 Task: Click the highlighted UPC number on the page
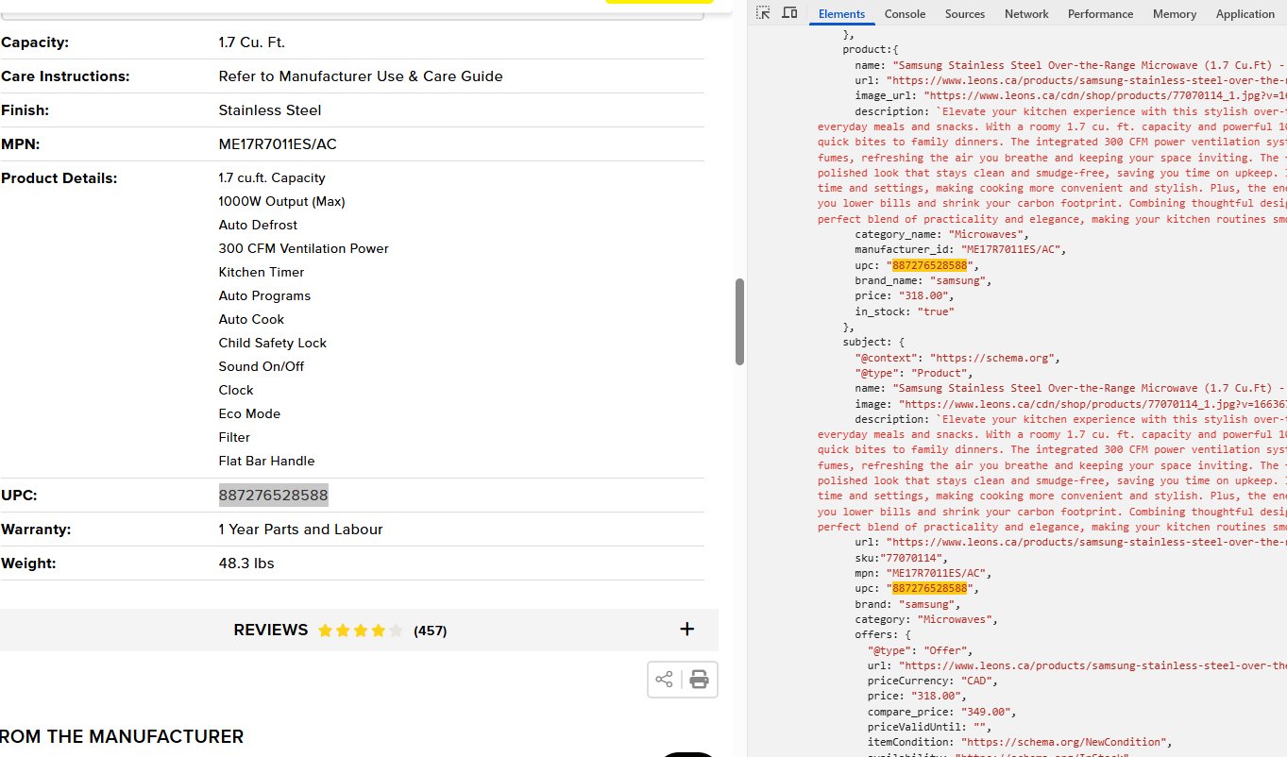click(x=274, y=496)
